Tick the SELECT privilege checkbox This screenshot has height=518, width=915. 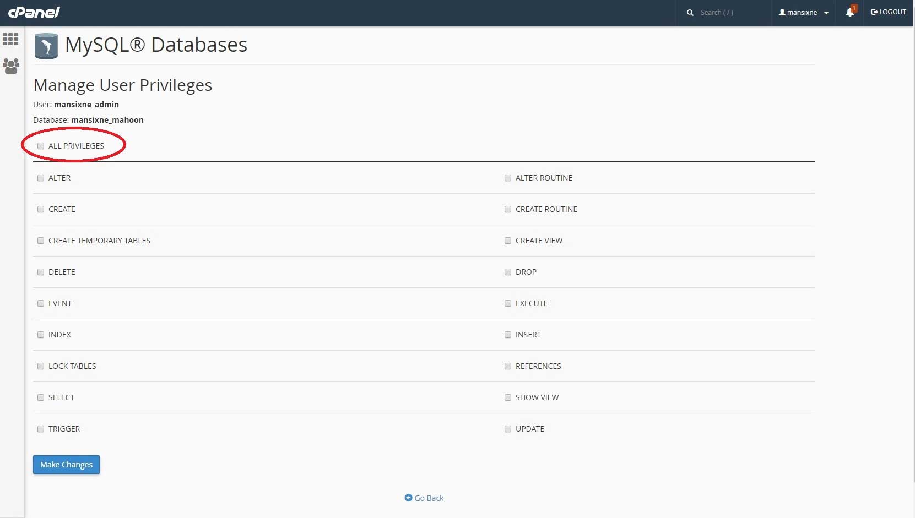tap(41, 397)
